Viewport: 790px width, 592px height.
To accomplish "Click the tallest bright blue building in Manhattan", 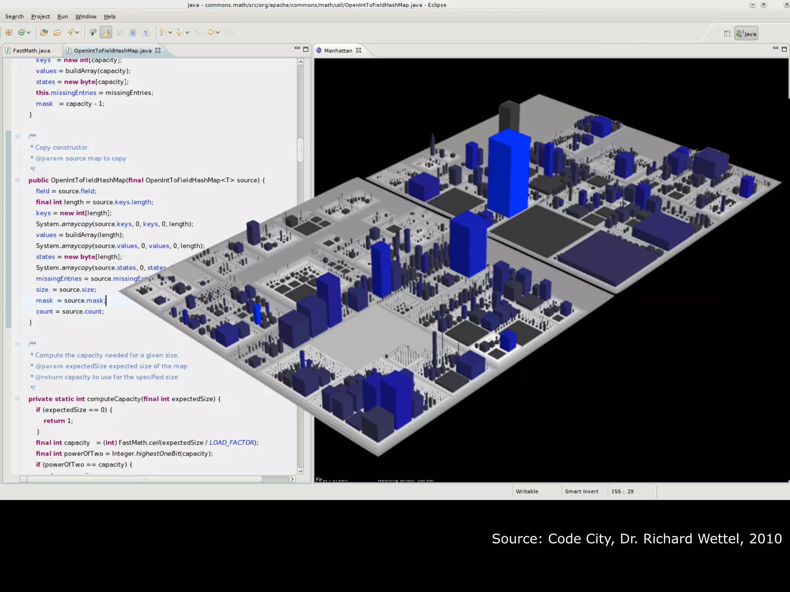I will [x=509, y=173].
